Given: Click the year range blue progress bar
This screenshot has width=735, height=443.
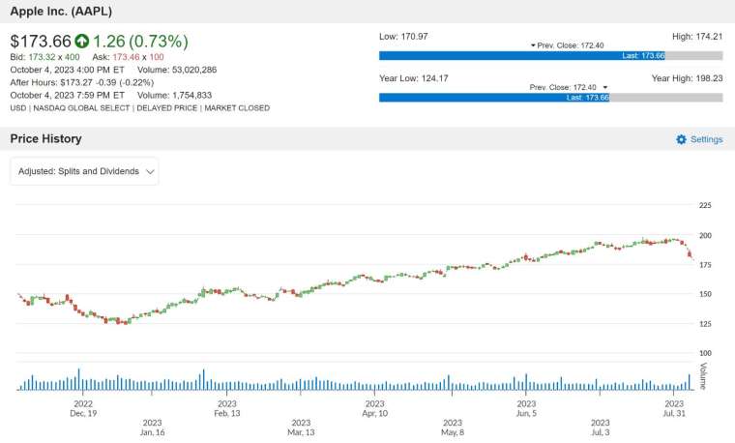Looking at the screenshot, I should pos(494,98).
